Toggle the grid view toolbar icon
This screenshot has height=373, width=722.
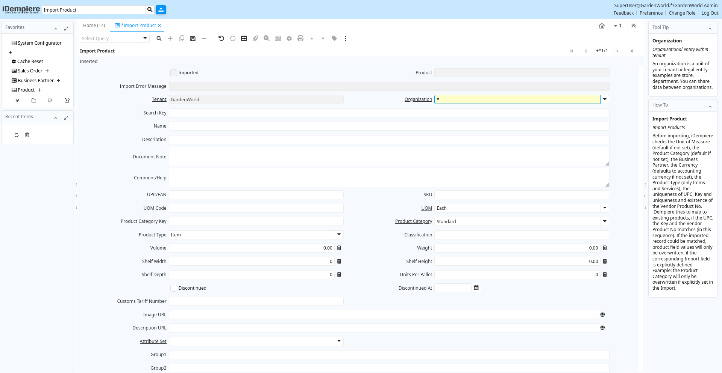coord(244,38)
